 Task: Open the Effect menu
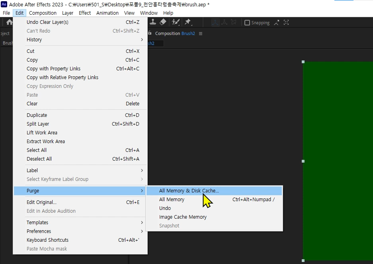pyautogui.click(x=85, y=13)
